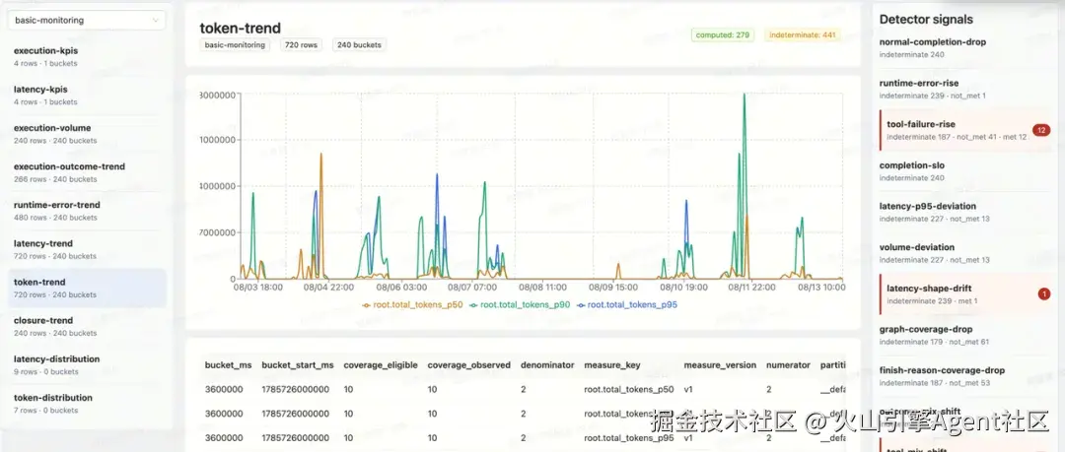Open completion-slo detector signal
Image resolution: width=1065 pixels, height=452 pixels.
click(x=965, y=171)
